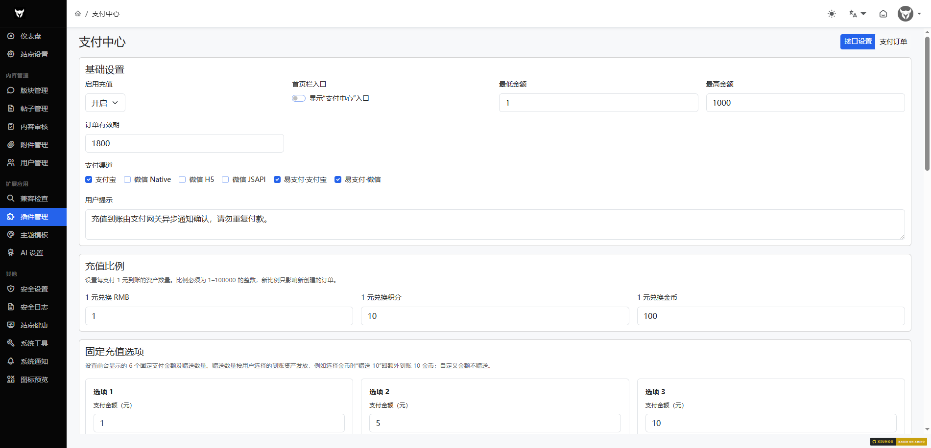931x448 pixels.
Task: Enable 微信 JSAPI payment channel
Action: 225,179
